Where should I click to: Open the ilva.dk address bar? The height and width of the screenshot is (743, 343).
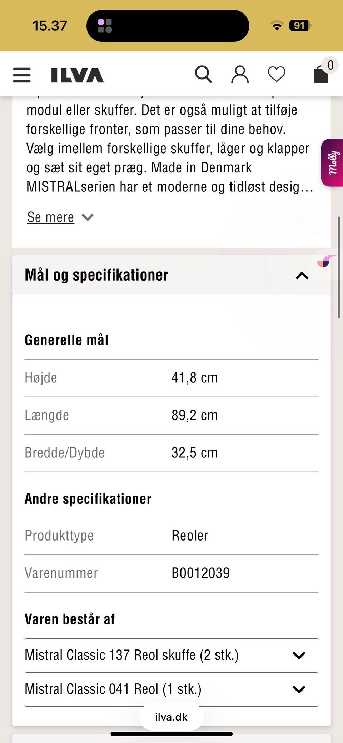(x=171, y=717)
